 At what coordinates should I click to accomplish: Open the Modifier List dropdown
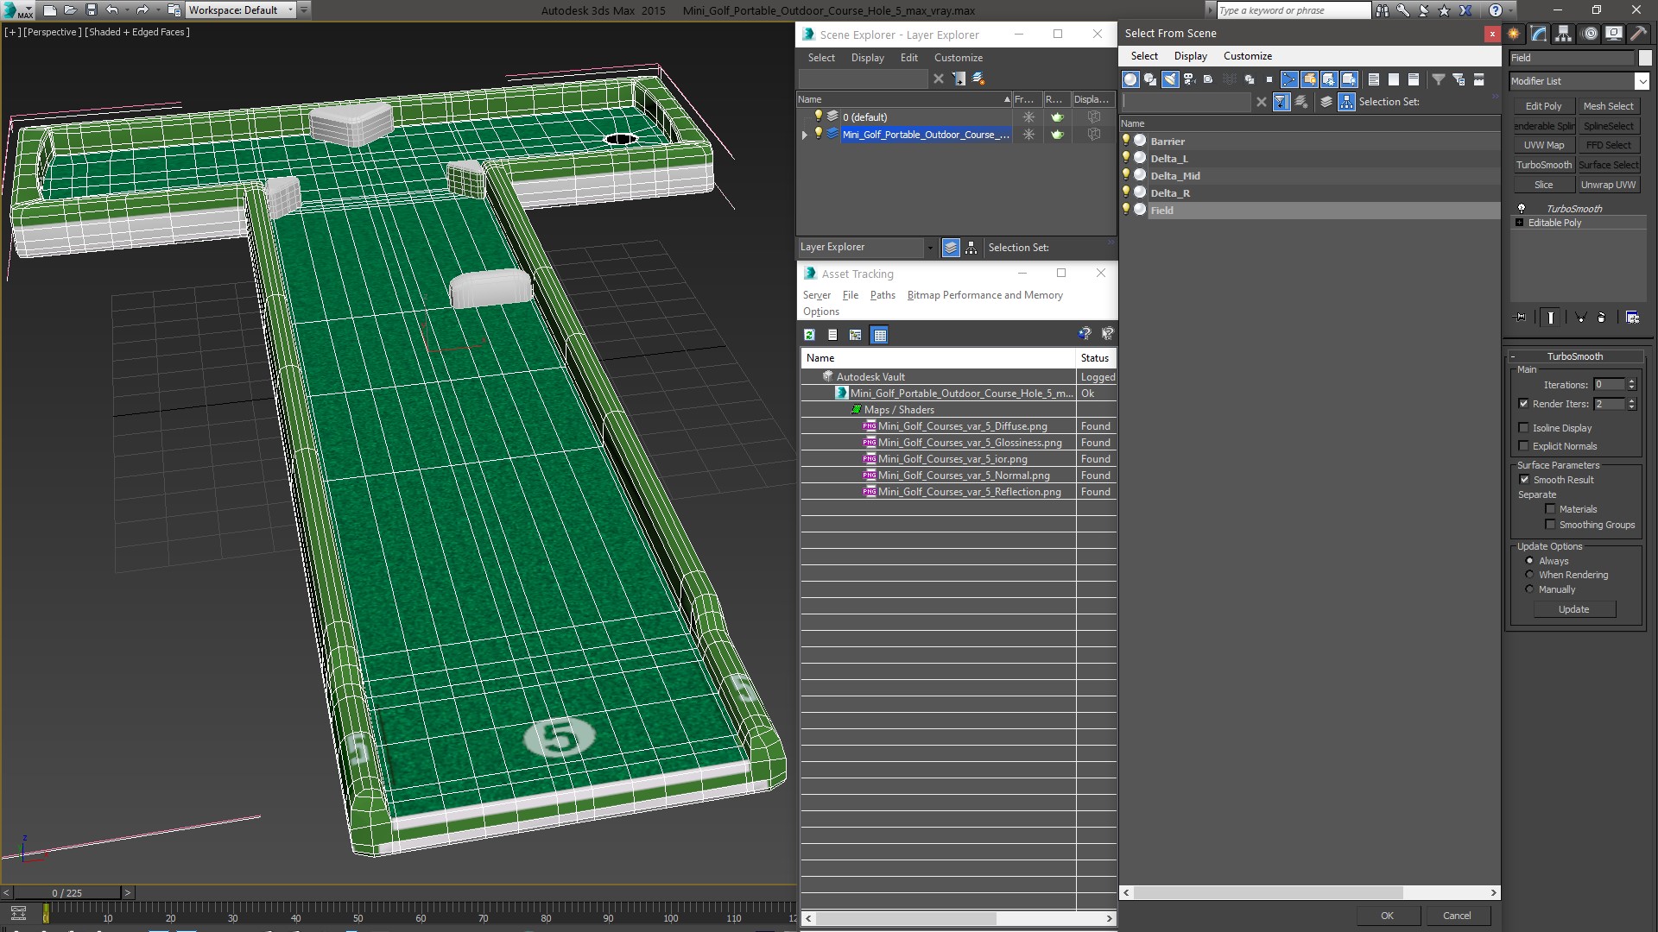pos(1642,81)
